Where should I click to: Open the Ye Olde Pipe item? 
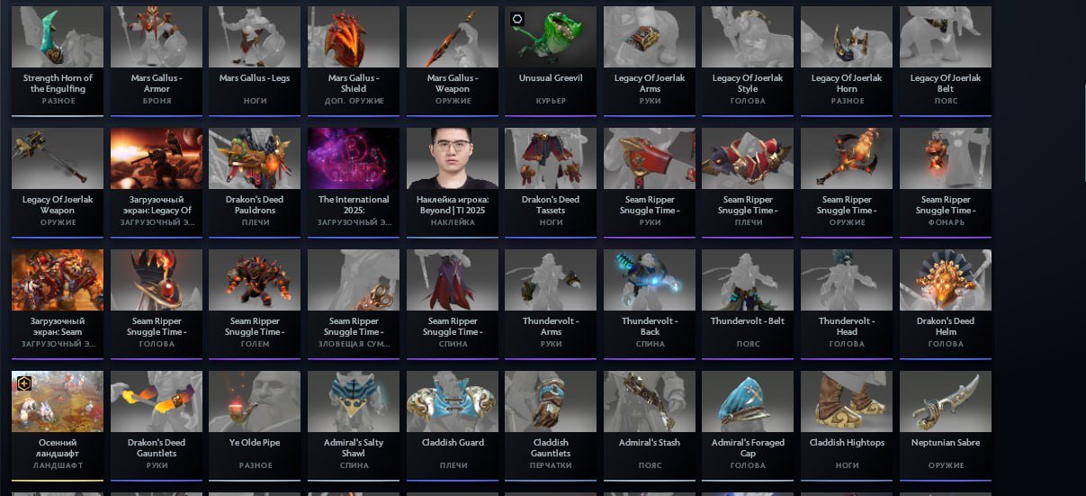click(x=255, y=425)
